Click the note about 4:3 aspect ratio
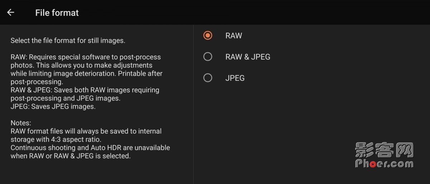 click(86, 135)
